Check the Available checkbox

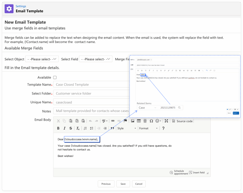pyautogui.click(x=55, y=77)
